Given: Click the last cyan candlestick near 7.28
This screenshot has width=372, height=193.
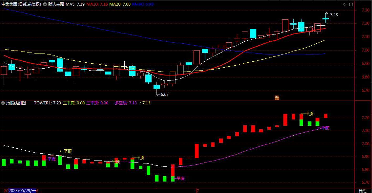Looking at the screenshot, I should 325,18.
